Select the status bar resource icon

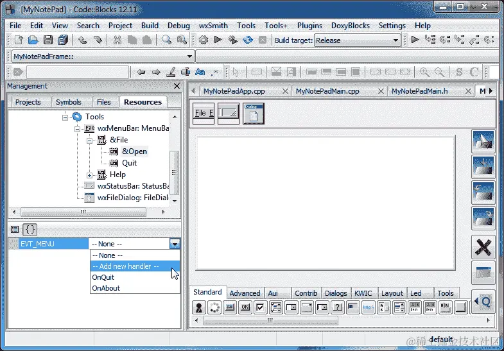(x=229, y=114)
